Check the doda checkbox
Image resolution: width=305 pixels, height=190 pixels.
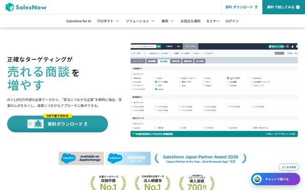[x=156, y=78]
